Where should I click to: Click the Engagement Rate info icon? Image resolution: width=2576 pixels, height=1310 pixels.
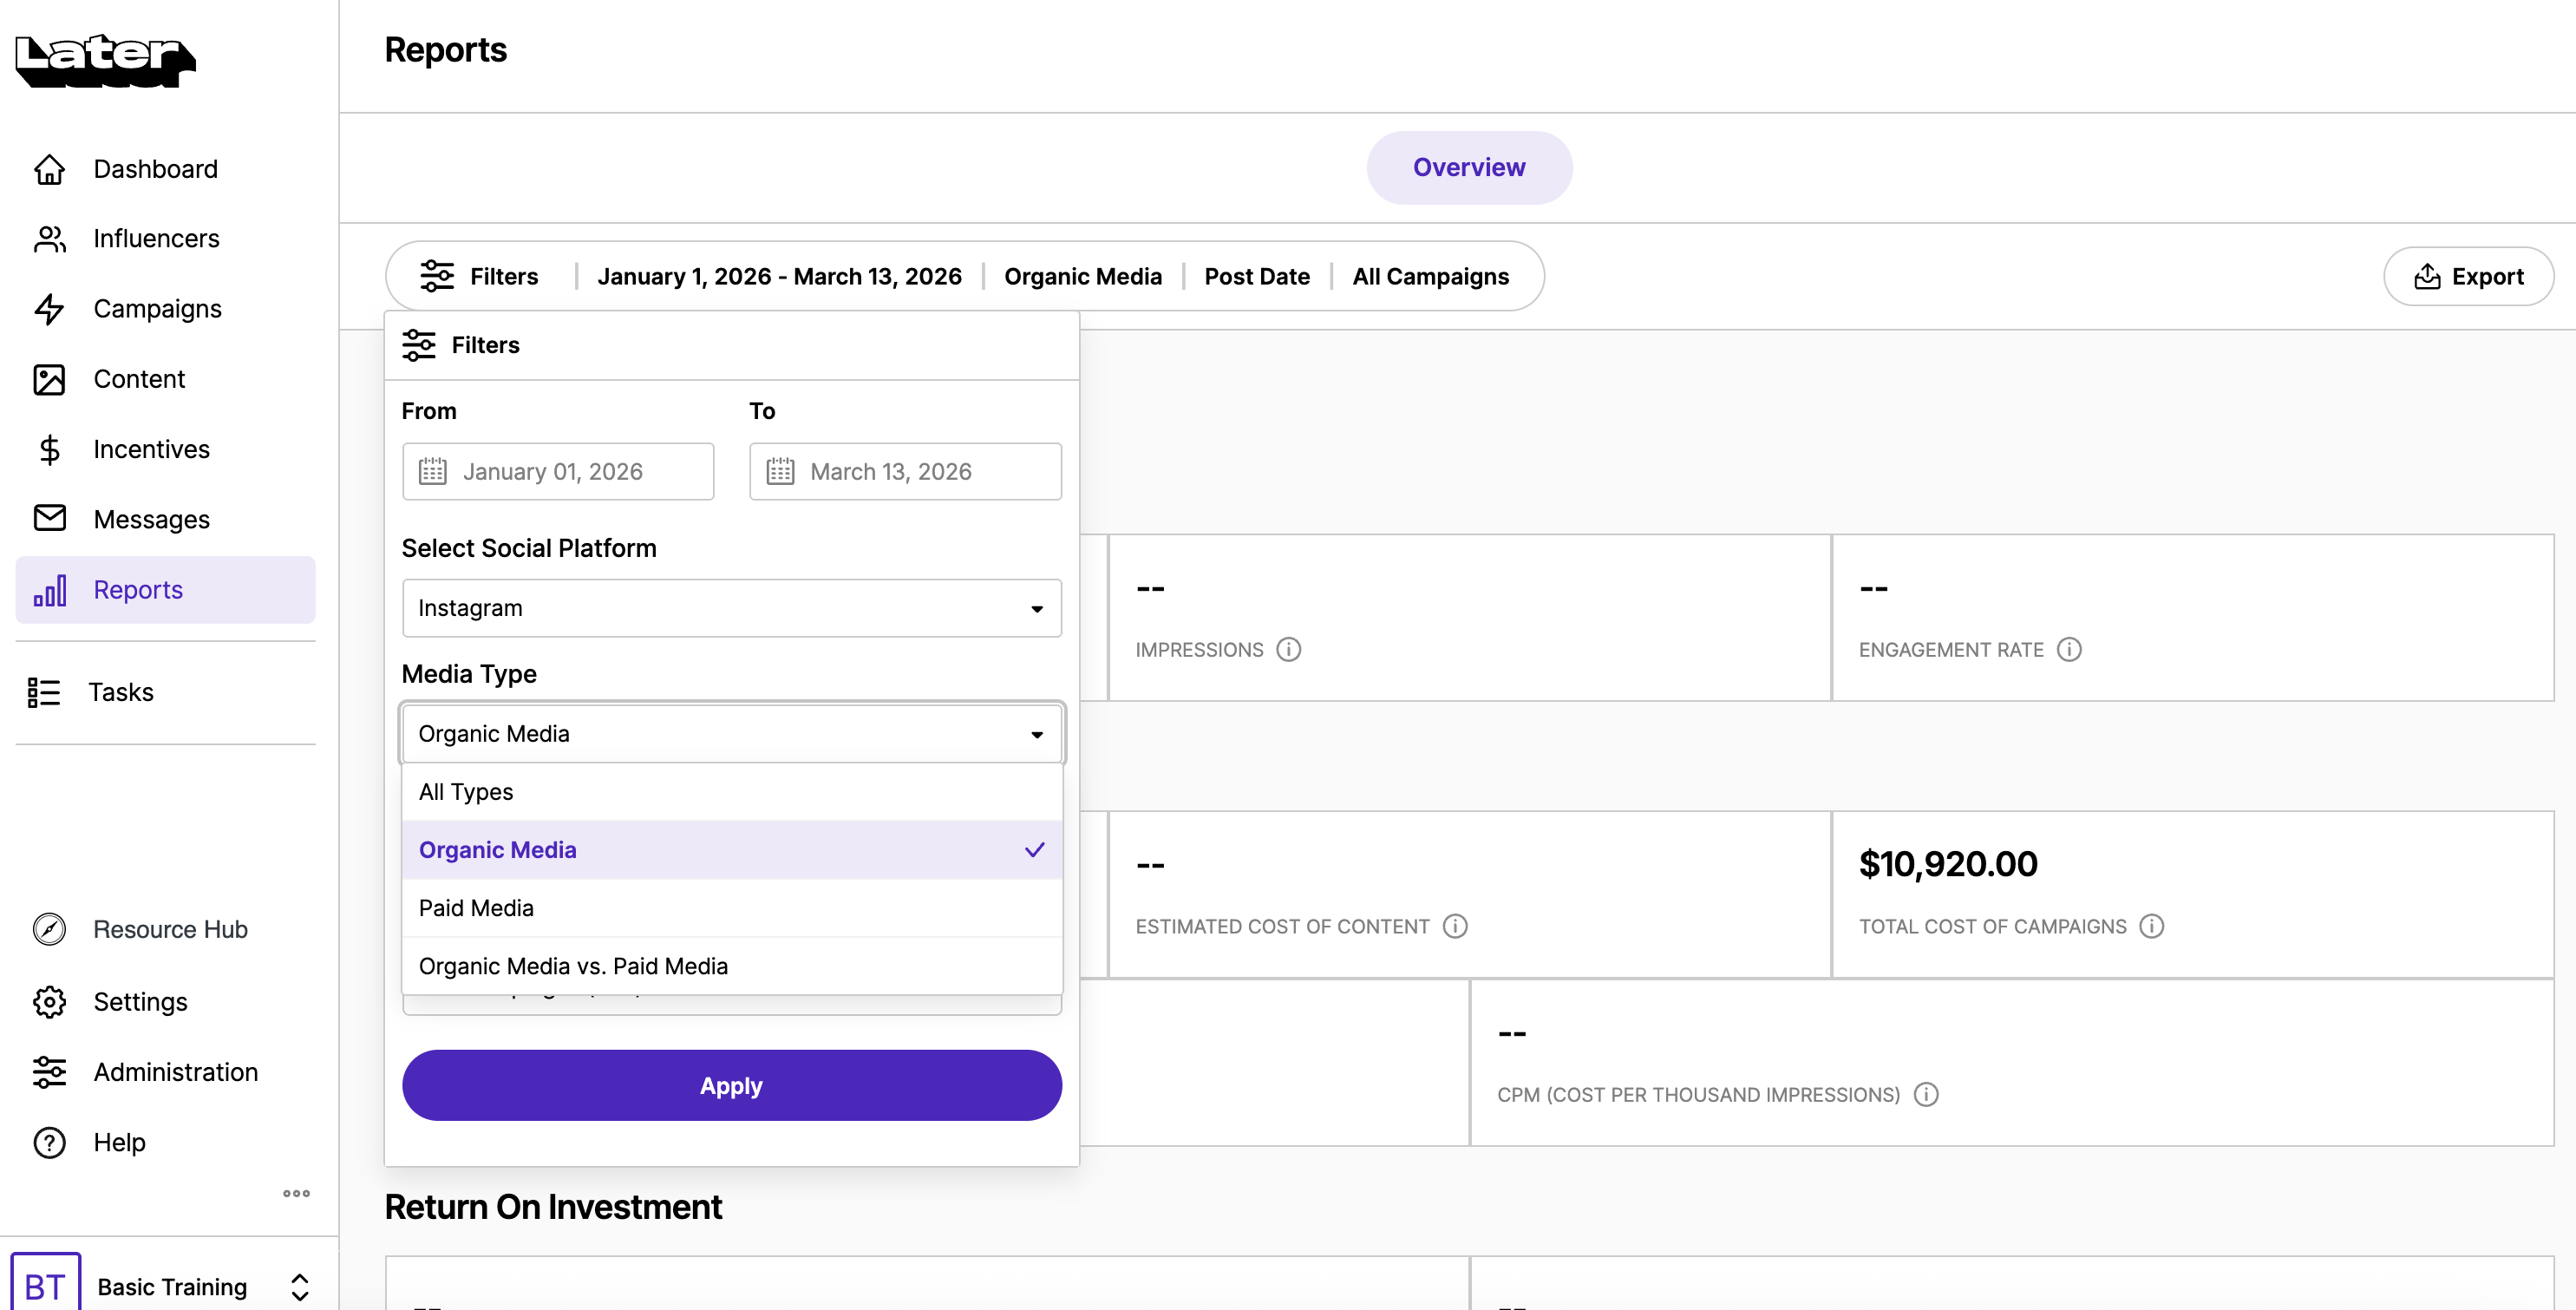(x=2069, y=650)
